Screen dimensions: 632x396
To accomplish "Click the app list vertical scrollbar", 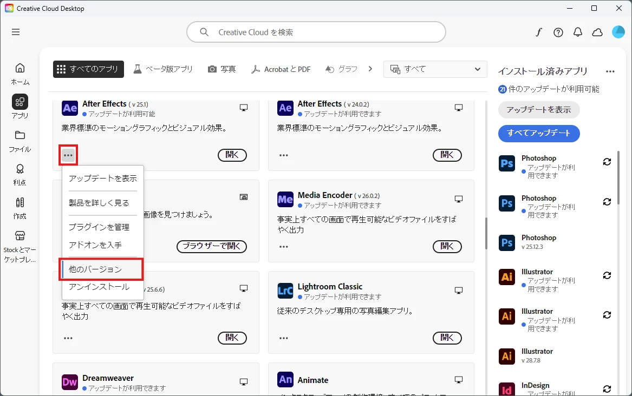I will pos(486,233).
